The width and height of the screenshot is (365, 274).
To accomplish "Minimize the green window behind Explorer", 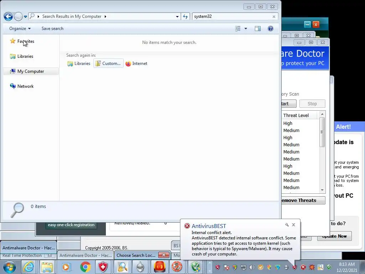I will [x=307, y=24].
